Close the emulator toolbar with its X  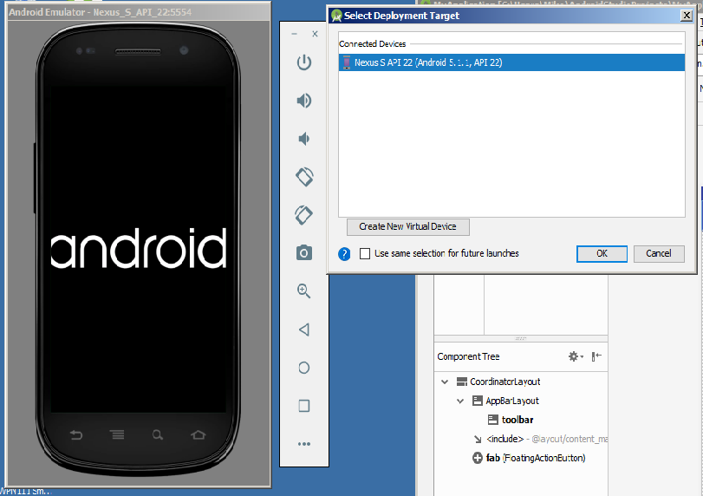click(x=316, y=34)
